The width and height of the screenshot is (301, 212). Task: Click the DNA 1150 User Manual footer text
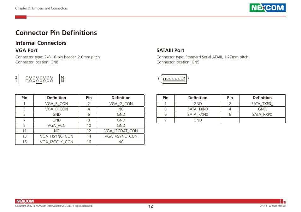[273, 206]
